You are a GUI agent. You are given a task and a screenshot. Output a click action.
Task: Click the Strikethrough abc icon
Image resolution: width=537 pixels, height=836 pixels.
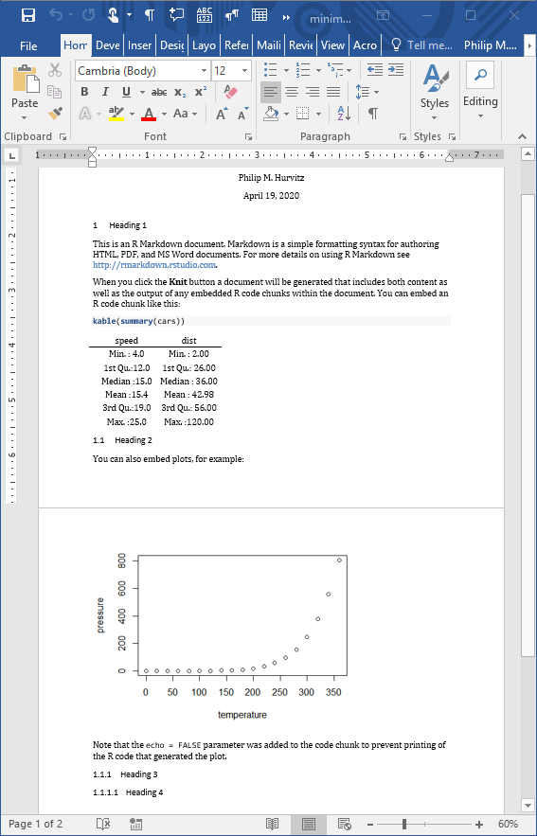click(x=159, y=92)
